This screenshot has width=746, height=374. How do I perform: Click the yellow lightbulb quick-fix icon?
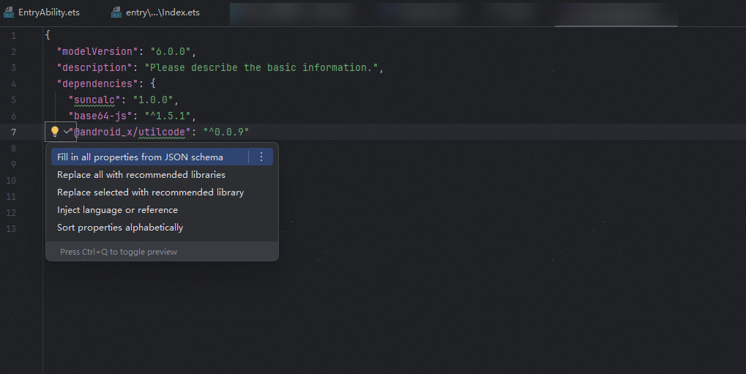click(x=54, y=132)
